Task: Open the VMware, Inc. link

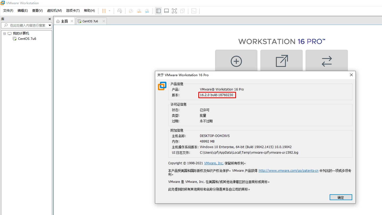Action: [x=214, y=163]
